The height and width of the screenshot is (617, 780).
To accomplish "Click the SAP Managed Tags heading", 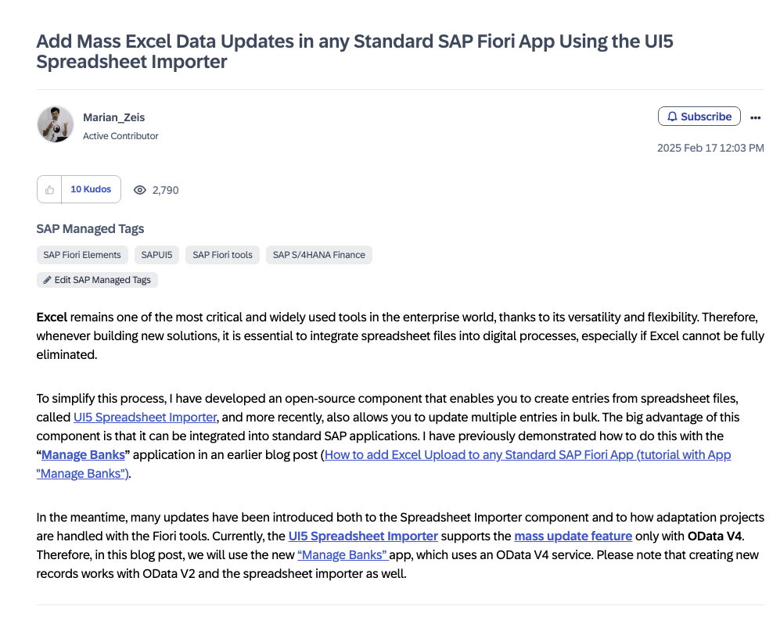I will pyautogui.click(x=90, y=228).
